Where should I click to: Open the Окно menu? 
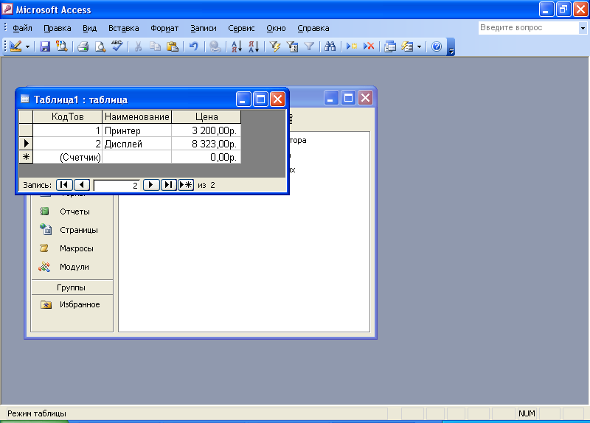276,28
